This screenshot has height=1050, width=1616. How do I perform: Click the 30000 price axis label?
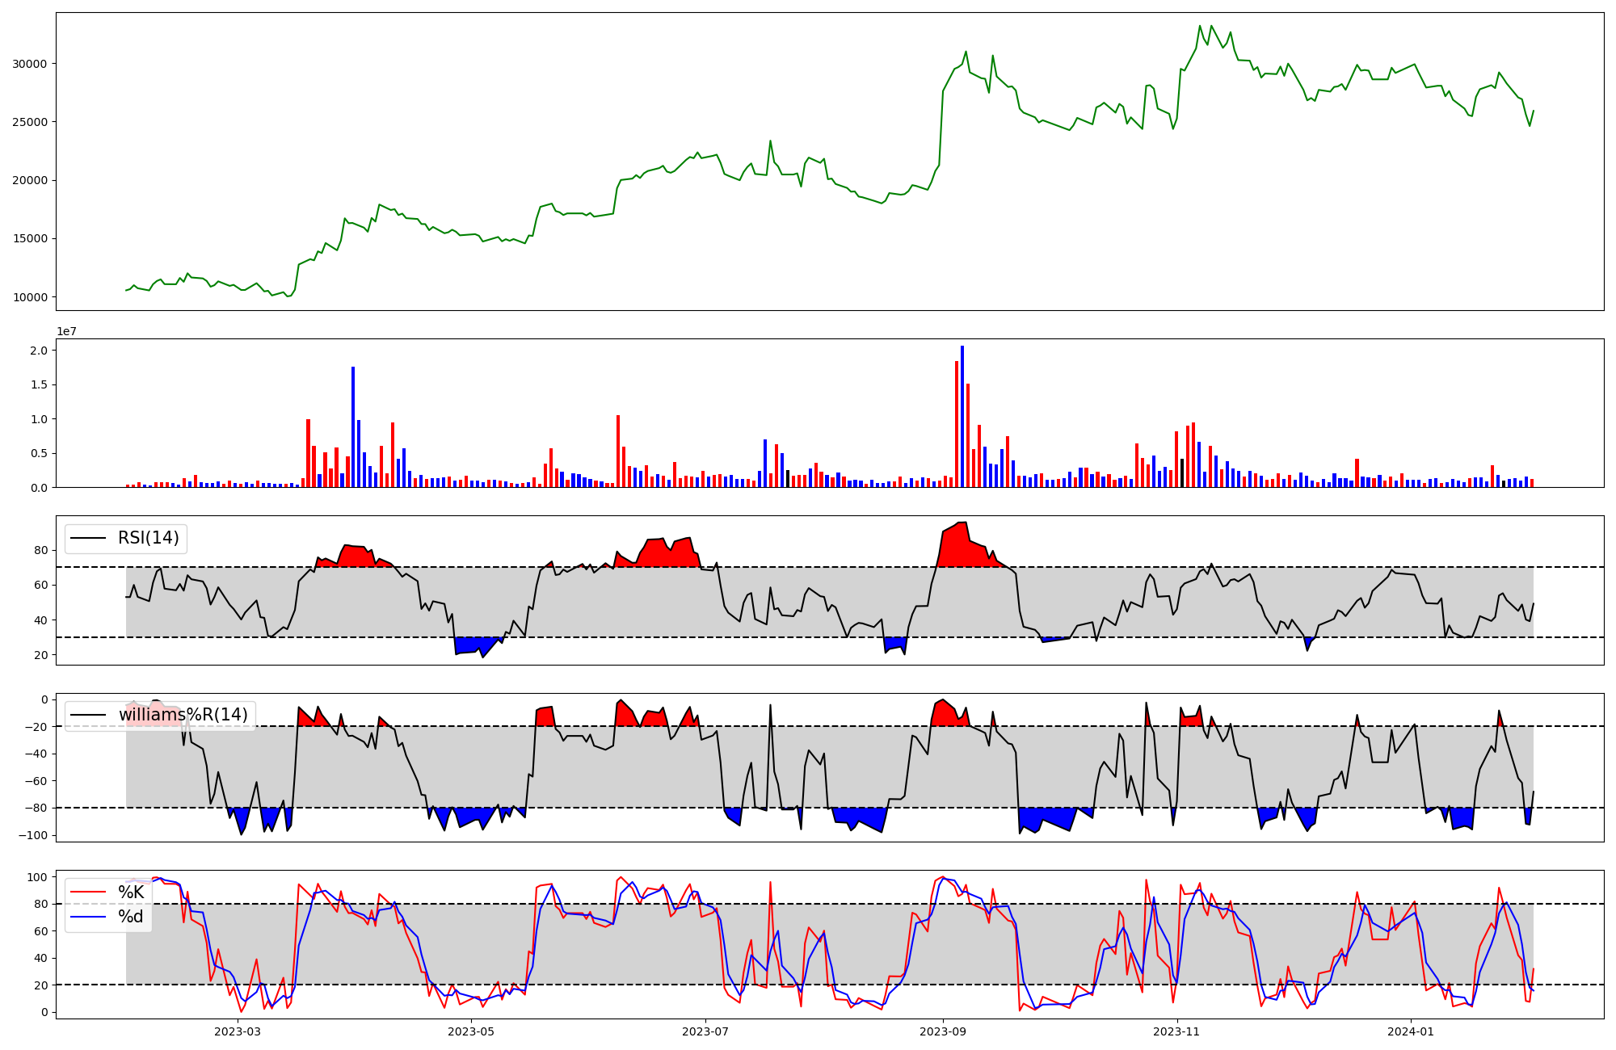pos(30,64)
